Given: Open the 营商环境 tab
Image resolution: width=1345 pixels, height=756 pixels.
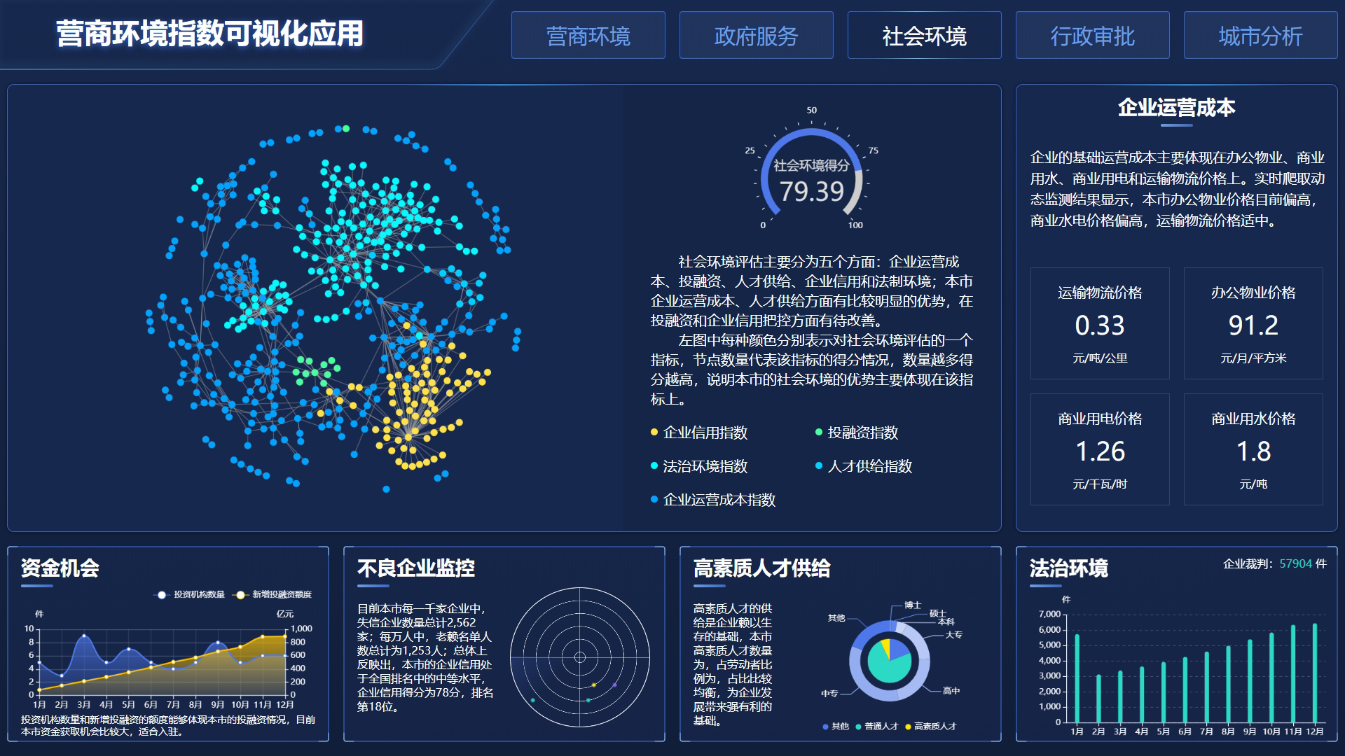Looking at the screenshot, I should pyautogui.click(x=588, y=36).
